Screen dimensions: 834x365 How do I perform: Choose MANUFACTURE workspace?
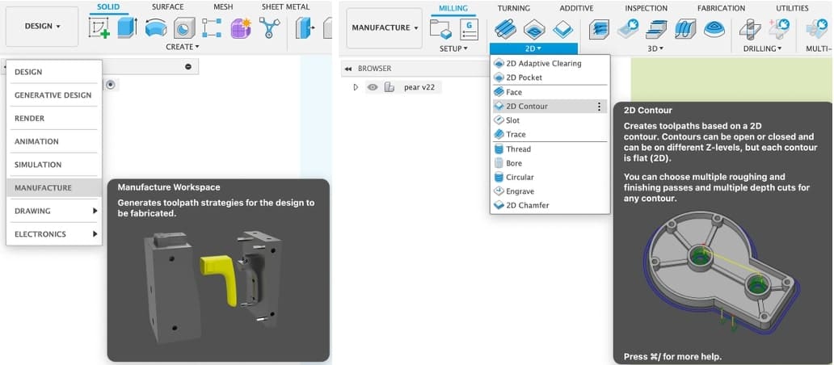pos(53,187)
